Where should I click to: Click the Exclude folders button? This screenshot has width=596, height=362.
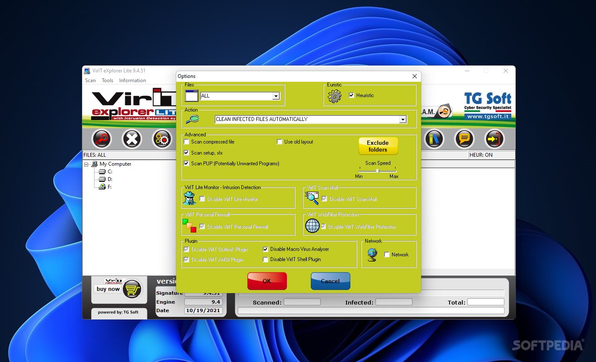tap(378, 146)
